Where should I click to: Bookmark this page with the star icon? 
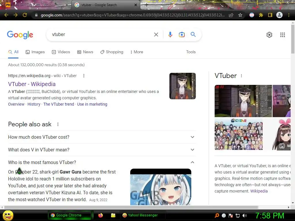[240, 15]
